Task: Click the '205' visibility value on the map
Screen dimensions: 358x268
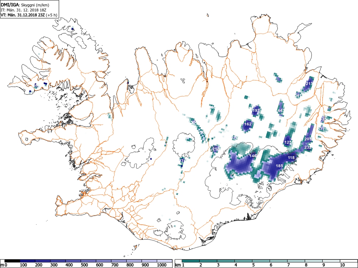Action: coord(308,139)
